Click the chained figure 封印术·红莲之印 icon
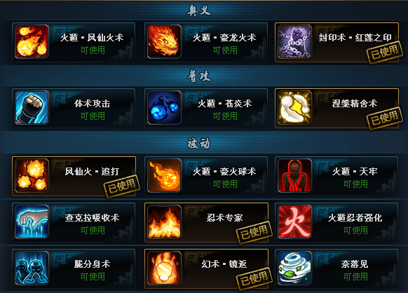 pyautogui.click(x=294, y=41)
